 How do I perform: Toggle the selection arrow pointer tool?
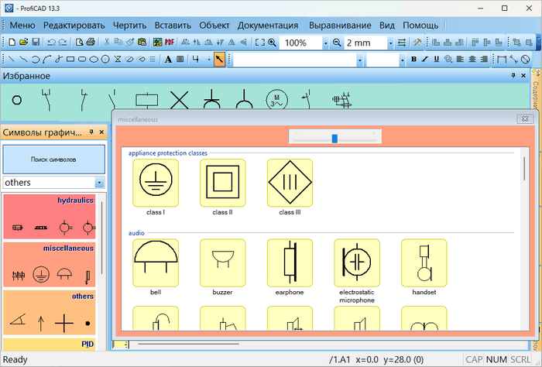click(x=220, y=59)
